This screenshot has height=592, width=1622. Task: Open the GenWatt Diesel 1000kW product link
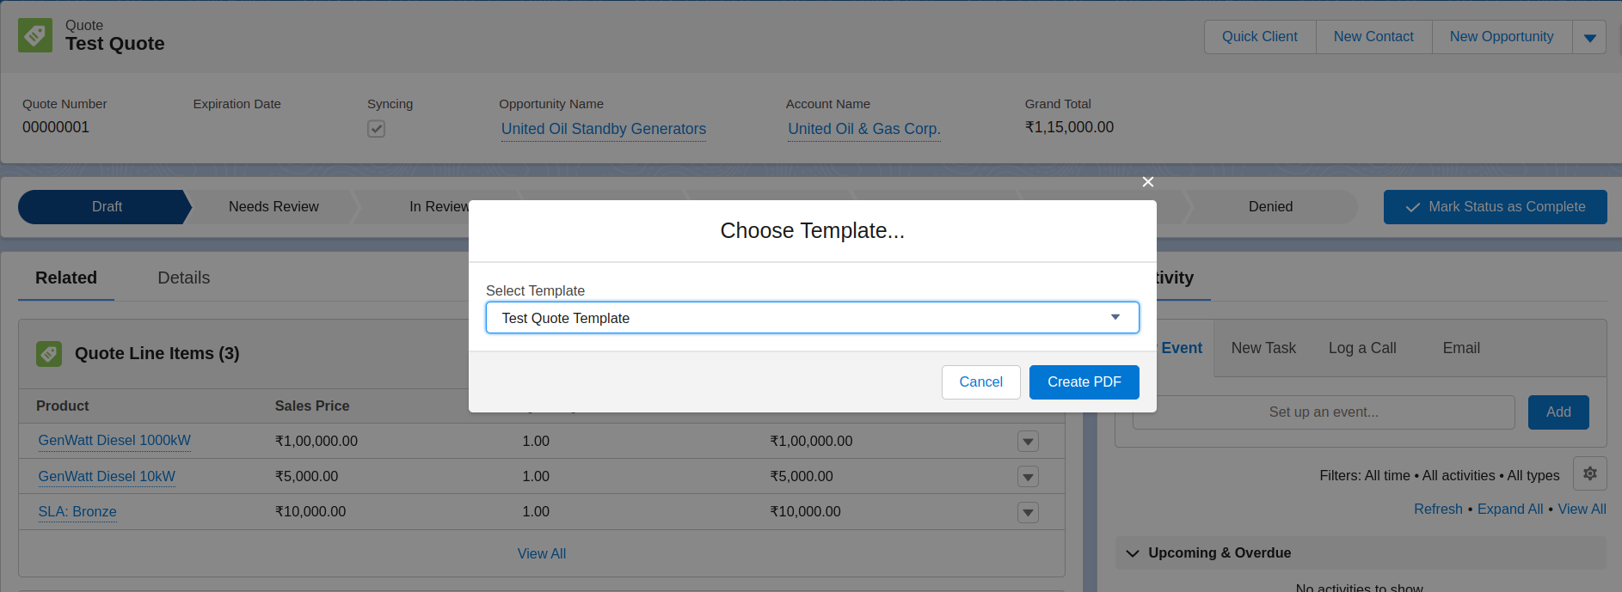[114, 441]
